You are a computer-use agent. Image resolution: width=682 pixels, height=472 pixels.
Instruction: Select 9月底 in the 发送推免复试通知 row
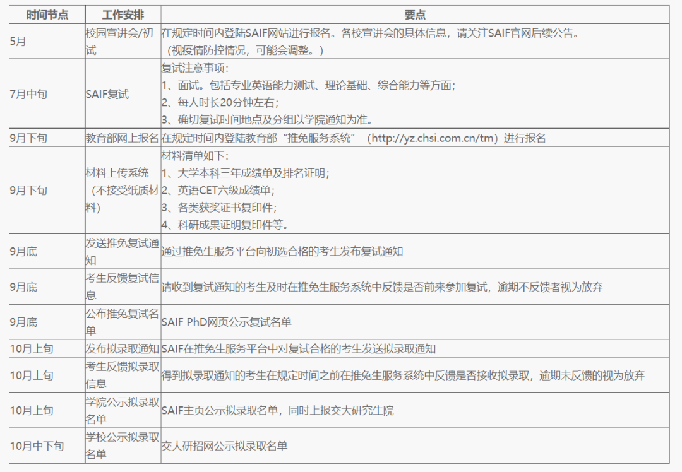coord(47,252)
